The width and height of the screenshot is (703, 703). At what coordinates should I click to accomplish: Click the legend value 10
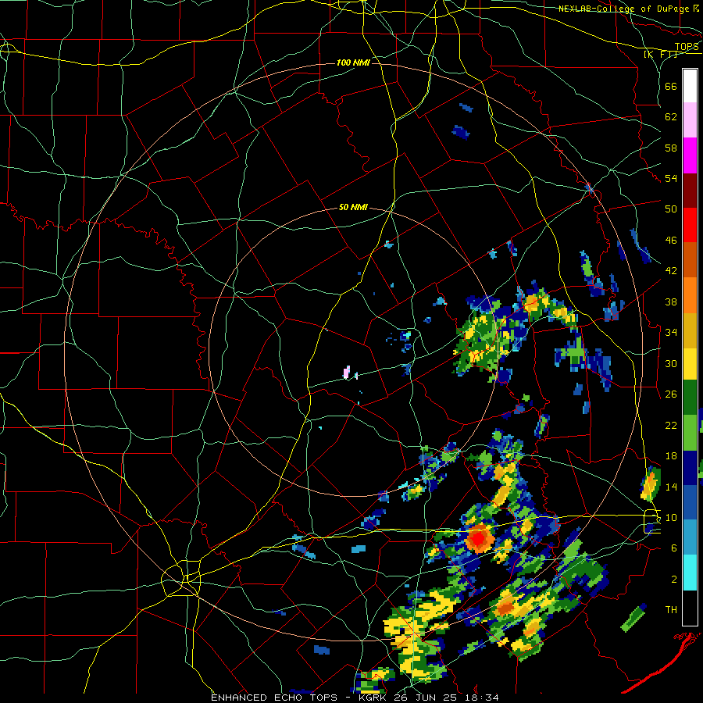(x=671, y=517)
